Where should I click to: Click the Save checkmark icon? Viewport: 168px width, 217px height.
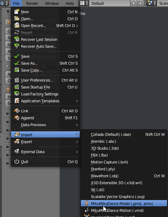pos(17,56)
